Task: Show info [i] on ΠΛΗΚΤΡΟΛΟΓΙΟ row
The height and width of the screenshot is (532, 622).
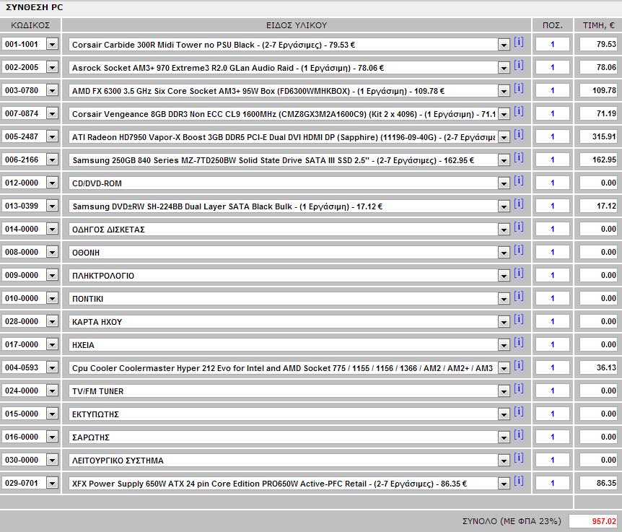Action: point(519,273)
